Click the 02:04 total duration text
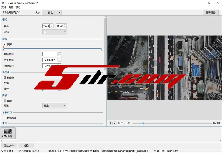Image resolution: width=222 pixels, height=153 pixels. pos(217,123)
